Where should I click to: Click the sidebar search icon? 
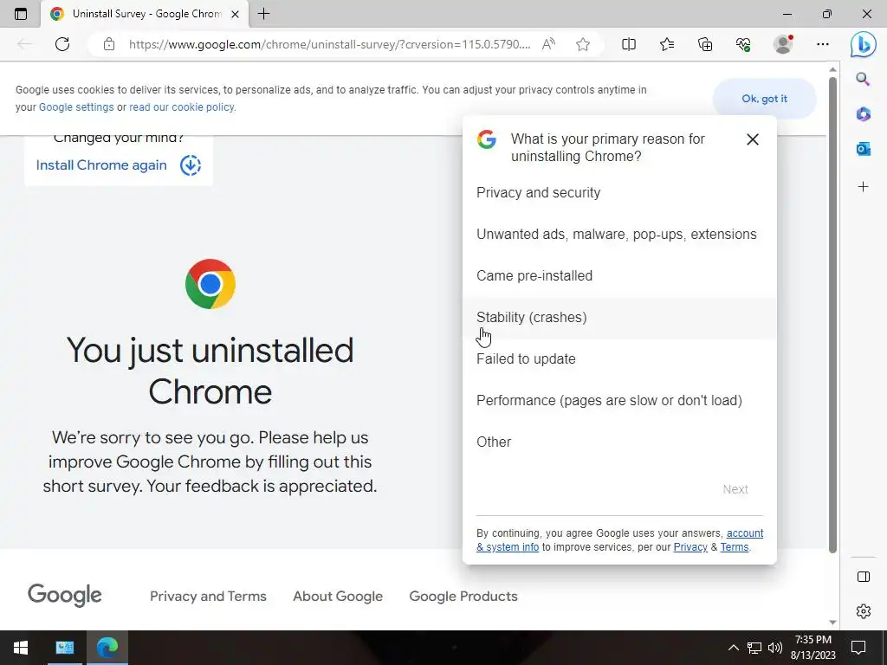point(863,79)
